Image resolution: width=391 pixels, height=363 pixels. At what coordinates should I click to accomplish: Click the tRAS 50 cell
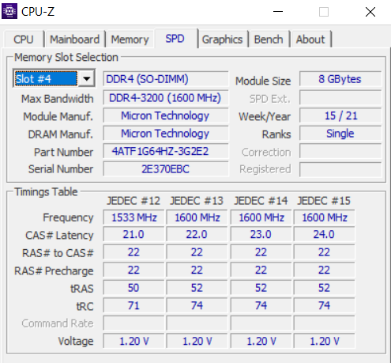(x=133, y=288)
